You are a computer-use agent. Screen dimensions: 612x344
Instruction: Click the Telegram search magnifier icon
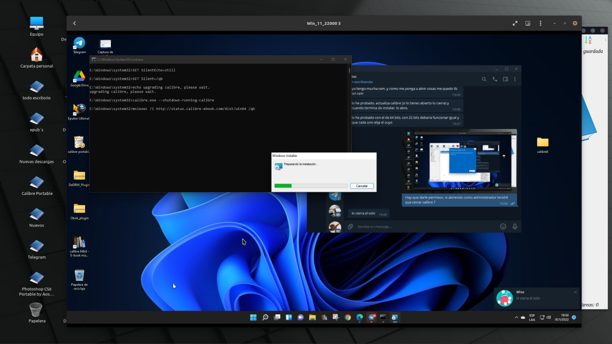[x=484, y=79]
